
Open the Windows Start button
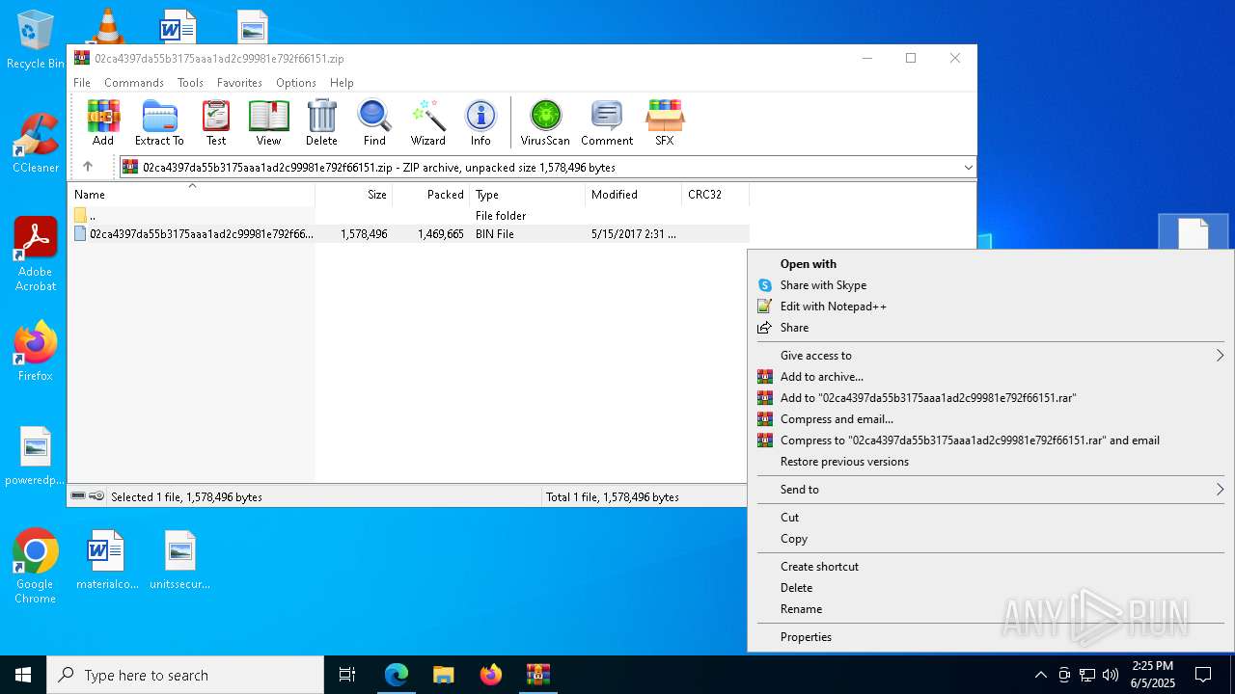pos(23,675)
